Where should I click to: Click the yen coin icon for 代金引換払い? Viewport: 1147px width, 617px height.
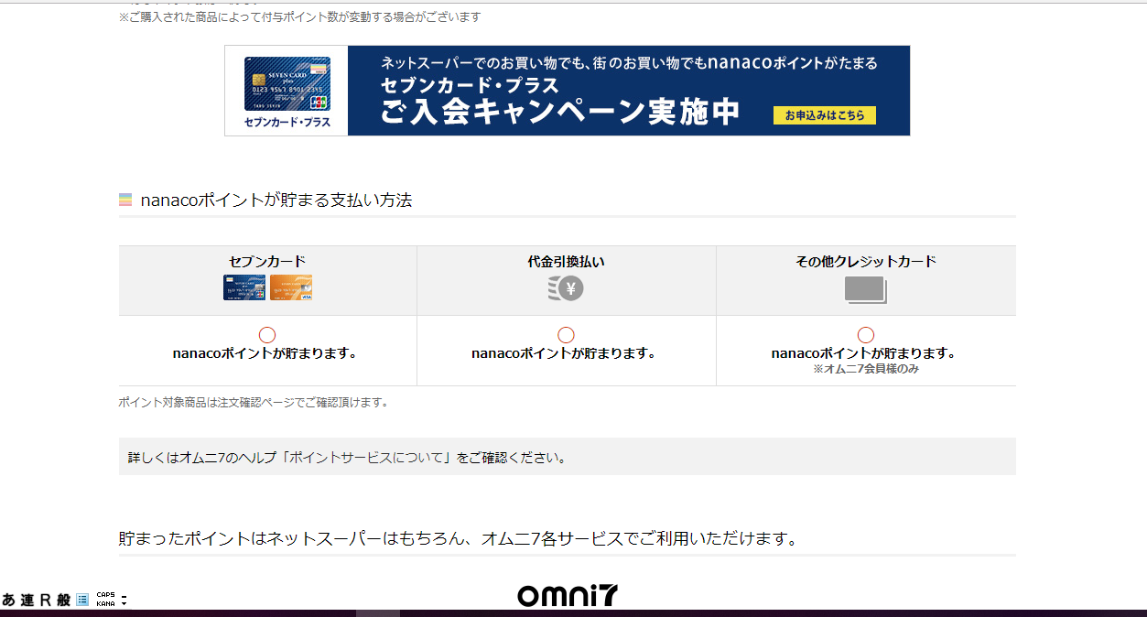(566, 288)
